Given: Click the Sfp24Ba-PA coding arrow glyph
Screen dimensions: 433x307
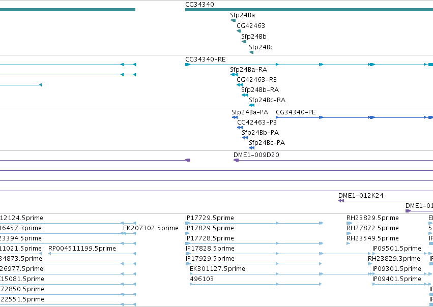Looking at the screenshot, I should click(x=235, y=117).
